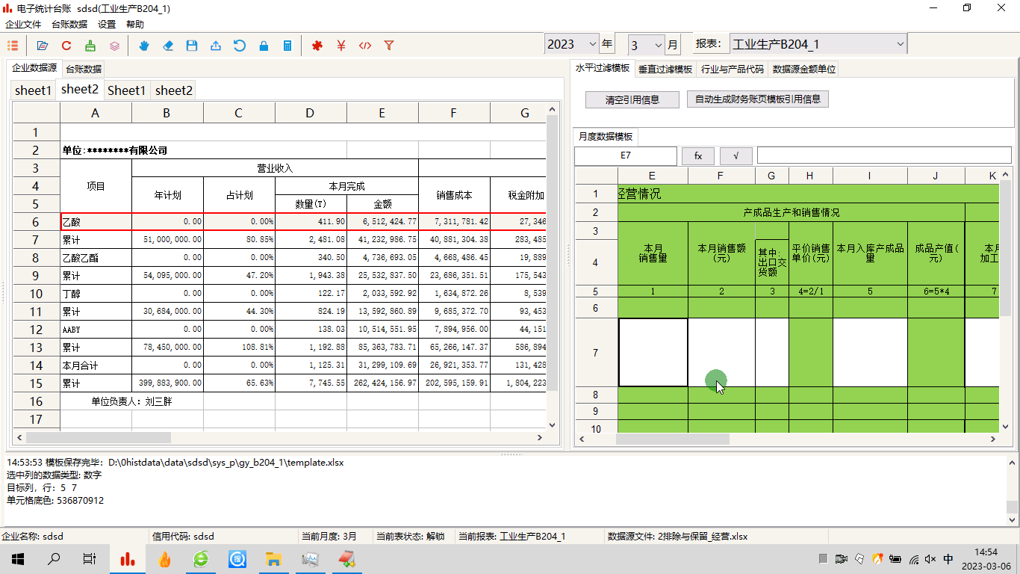The height and width of the screenshot is (574, 1020).
Task: Click cell 丁醇 in row 10
Action: (x=96, y=294)
